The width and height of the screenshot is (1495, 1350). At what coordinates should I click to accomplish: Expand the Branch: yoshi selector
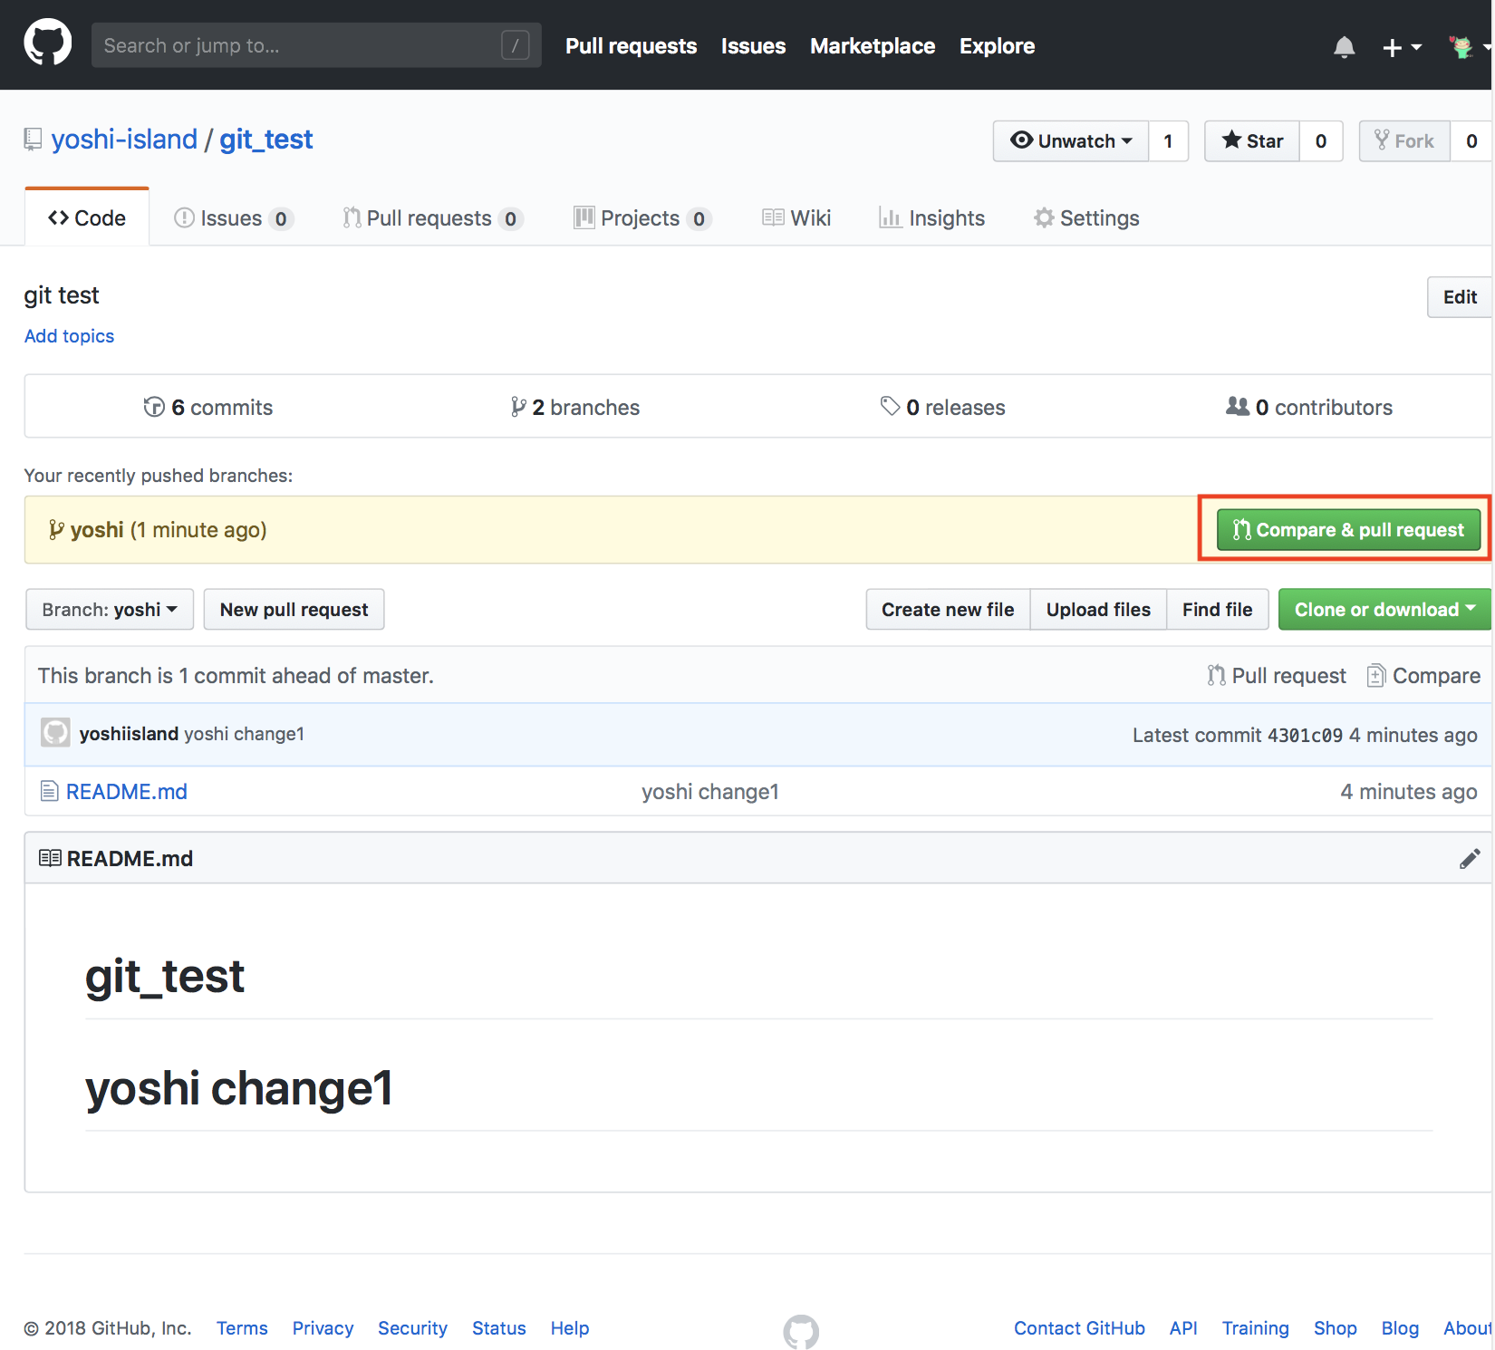click(x=110, y=610)
